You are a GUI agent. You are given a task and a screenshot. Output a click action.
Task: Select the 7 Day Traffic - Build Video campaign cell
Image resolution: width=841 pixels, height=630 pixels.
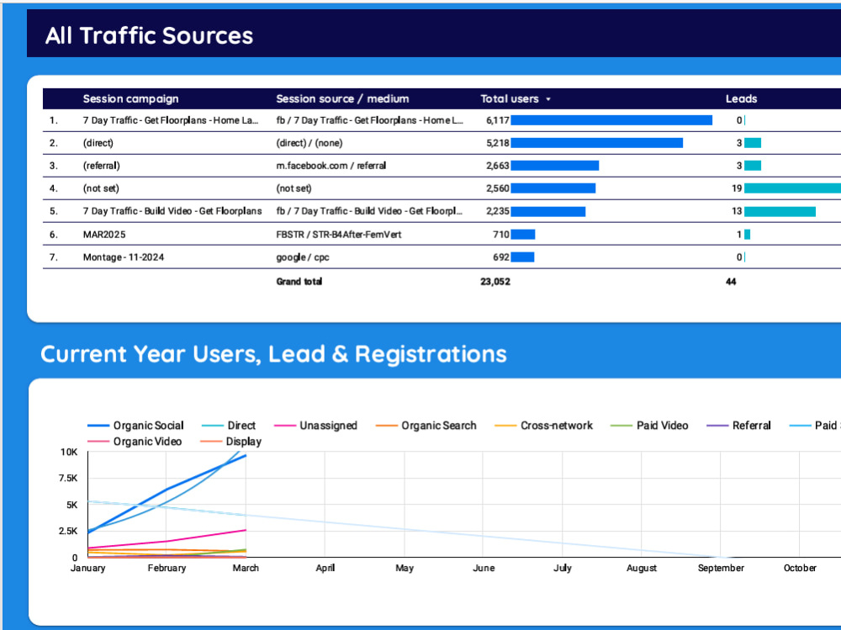click(172, 211)
